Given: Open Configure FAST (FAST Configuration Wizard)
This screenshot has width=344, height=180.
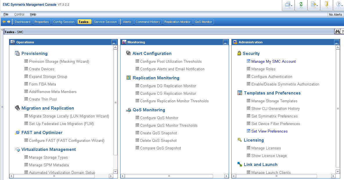Looking at the screenshot, I should pyautogui.click(x=67, y=140).
